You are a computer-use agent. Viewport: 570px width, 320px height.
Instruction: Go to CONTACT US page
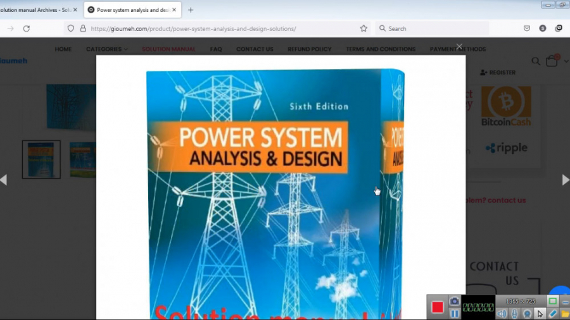(255, 49)
